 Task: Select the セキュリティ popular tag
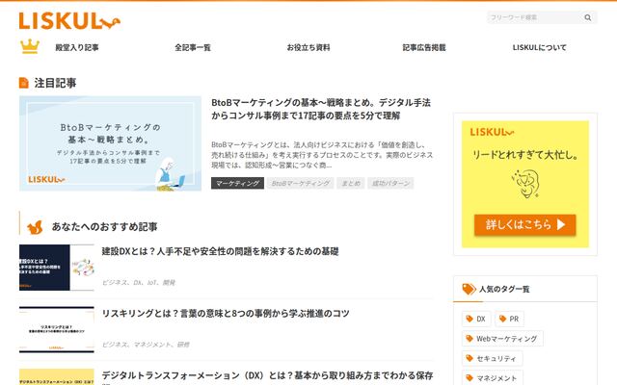(x=492, y=358)
